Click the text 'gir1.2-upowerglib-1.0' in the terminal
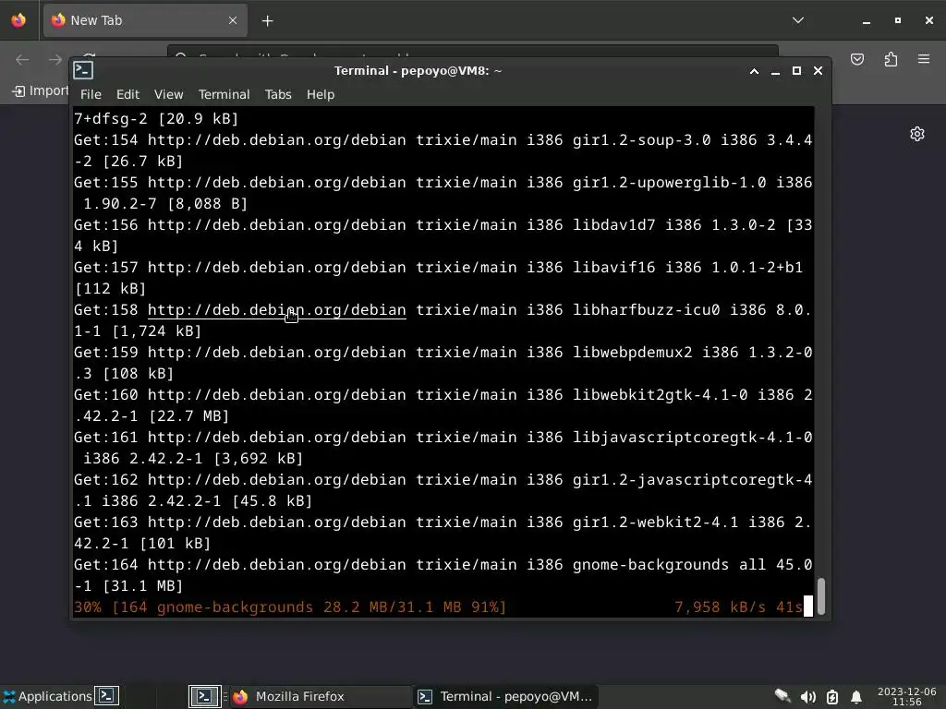This screenshot has width=946, height=709. pyautogui.click(x=669, y=182)
